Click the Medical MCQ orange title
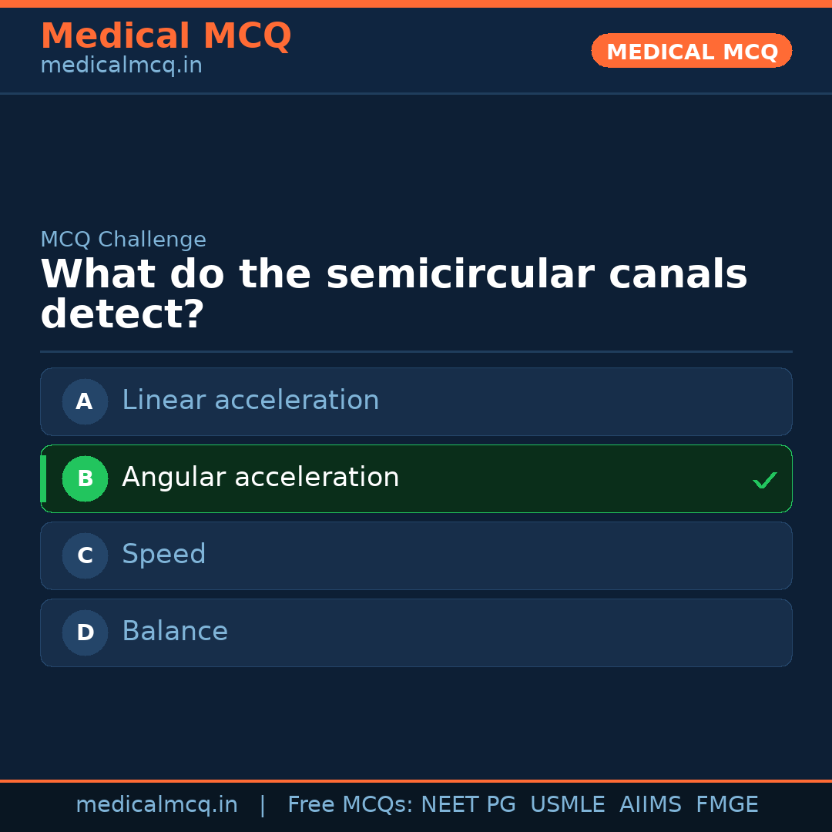The height and width of the screenshot is (832, 832). pyautogui.click(x=166, y=36)
